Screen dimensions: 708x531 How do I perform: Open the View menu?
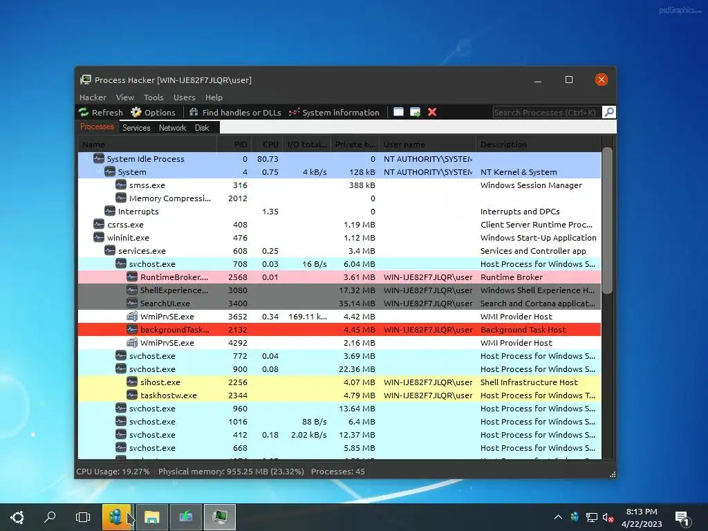tap(124, 97)
